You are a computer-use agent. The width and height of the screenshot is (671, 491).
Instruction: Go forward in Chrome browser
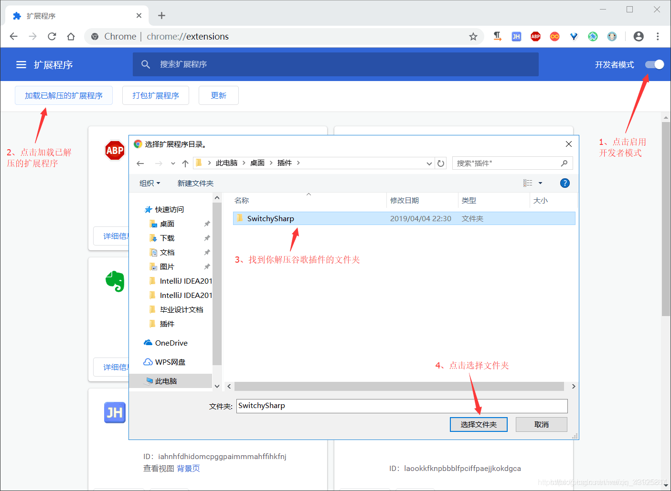(32, 36)
